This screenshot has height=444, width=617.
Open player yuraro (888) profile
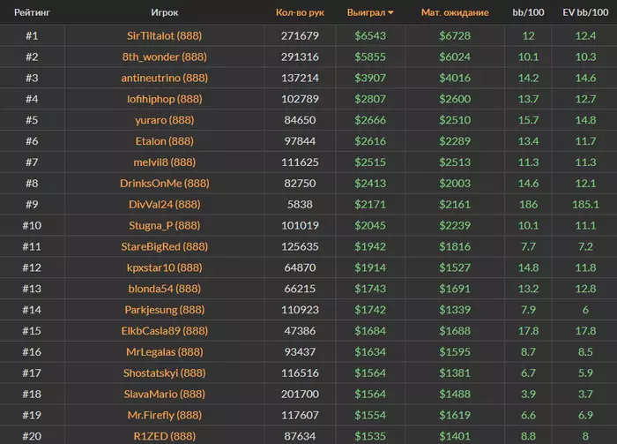[x=165, y=120]
